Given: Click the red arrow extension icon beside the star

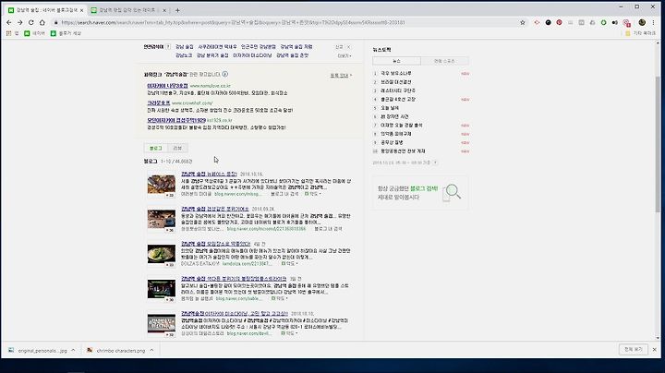Looking at the screenshot, I should coord(537,22).
